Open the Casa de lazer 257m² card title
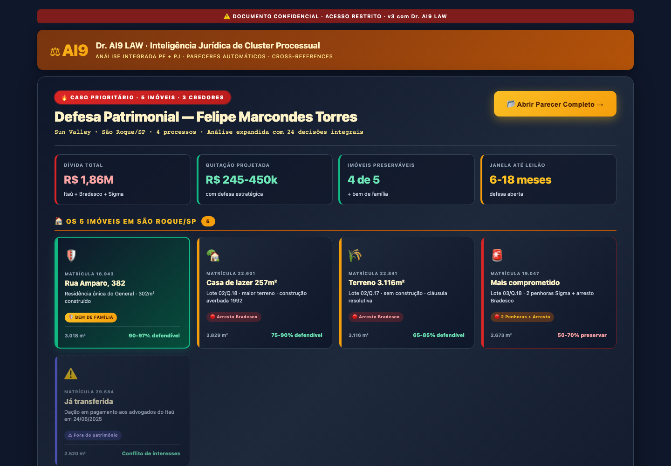Viewport: 671px width, 466px height. tap(242, 283)
